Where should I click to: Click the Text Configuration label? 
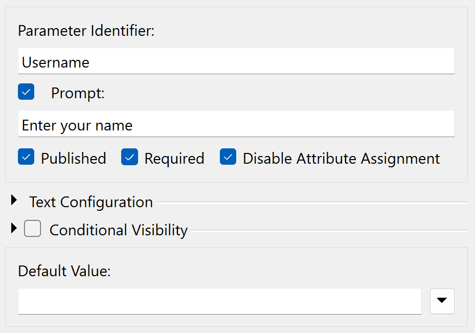click(91, 202)
